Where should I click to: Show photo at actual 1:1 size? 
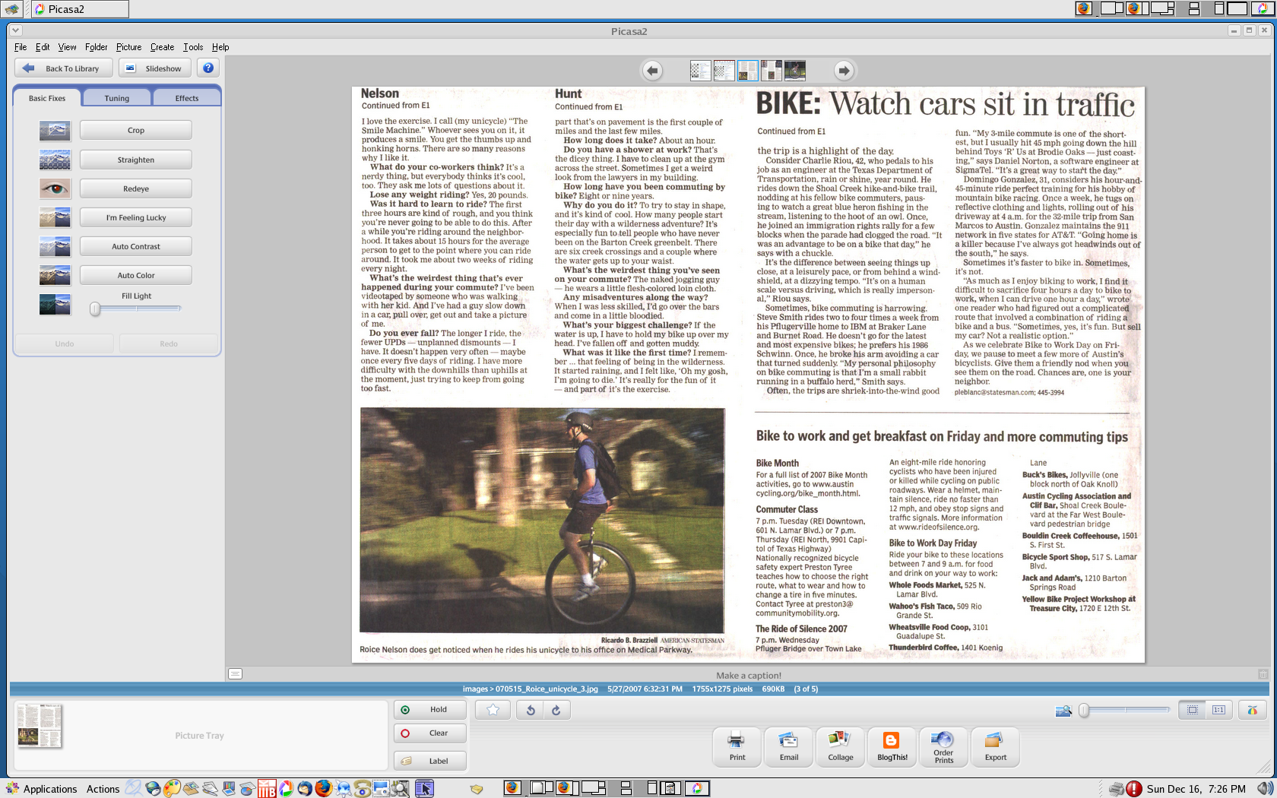1218,710
